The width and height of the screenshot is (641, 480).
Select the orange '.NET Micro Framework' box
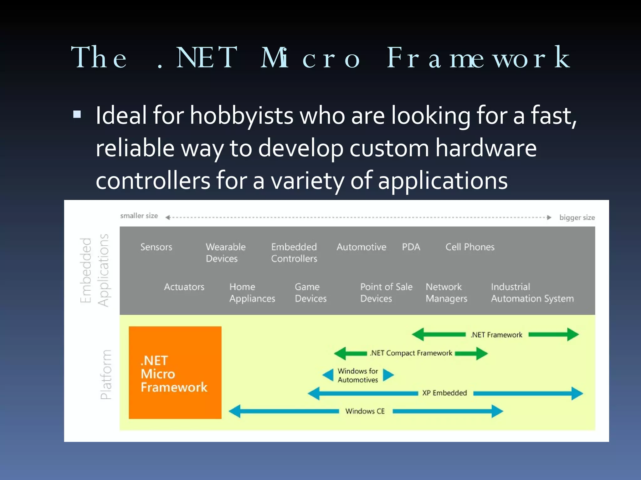(175, 372)
